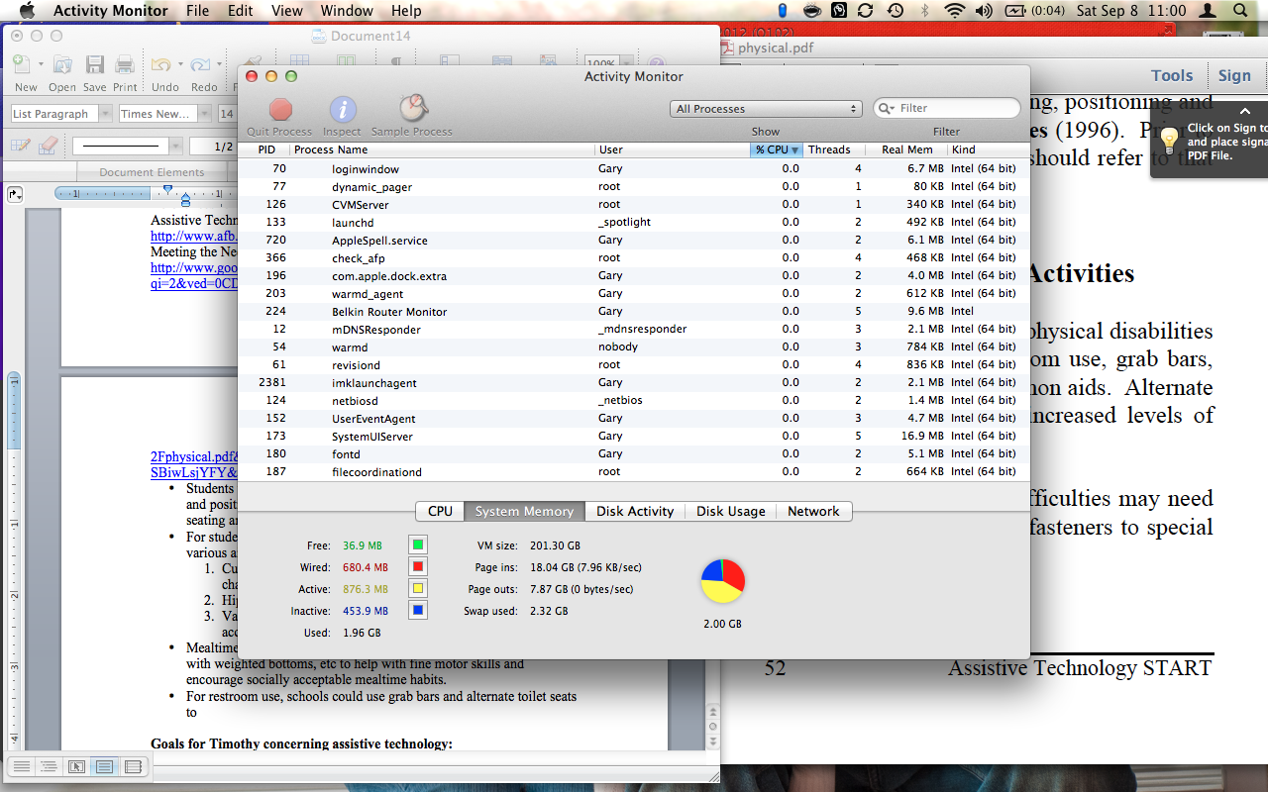
Task: Open the Apple menu
Action: click(27, 11)
